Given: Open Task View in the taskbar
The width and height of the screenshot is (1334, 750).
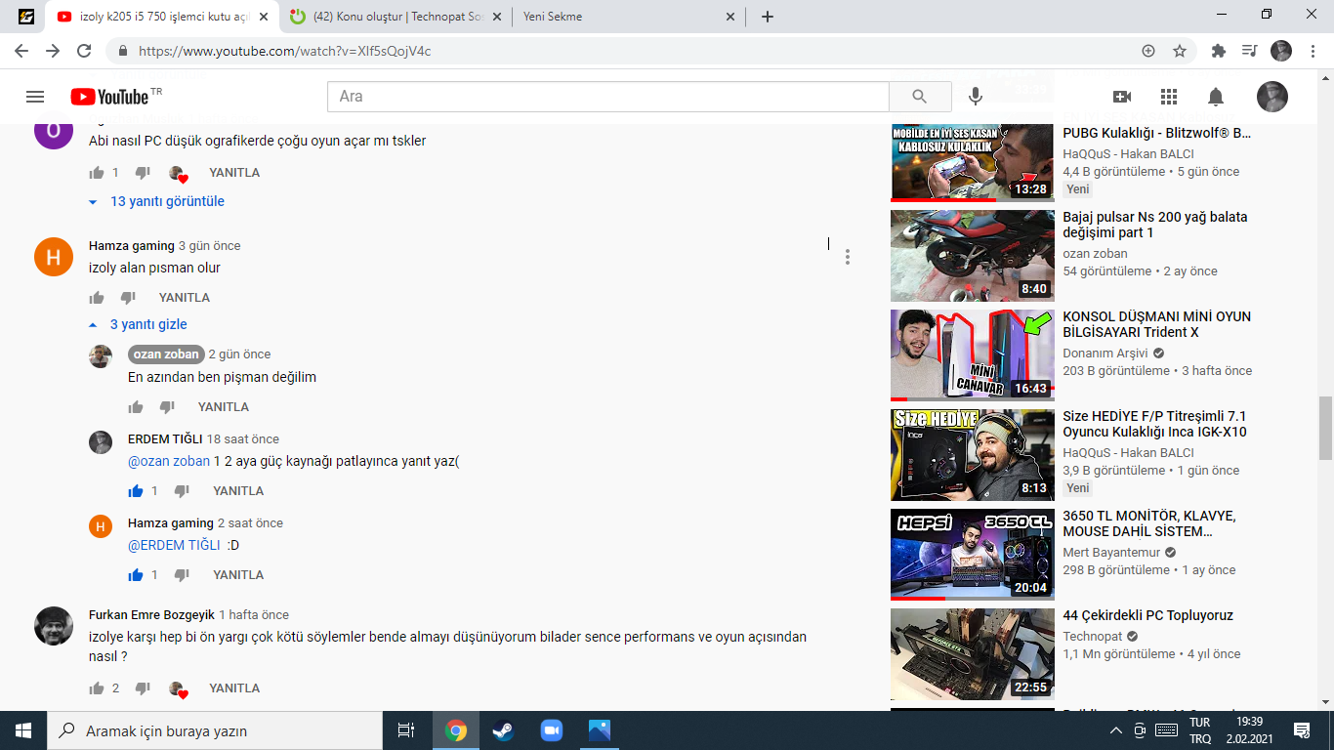Looking at the screenshot, I should (x=406, y=730).
